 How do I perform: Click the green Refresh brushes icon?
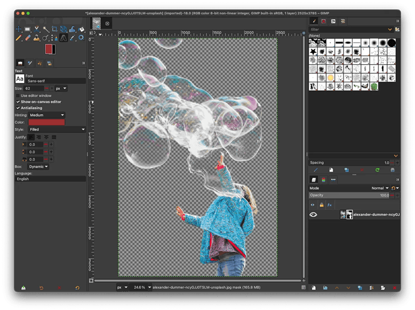click(378, 170)
